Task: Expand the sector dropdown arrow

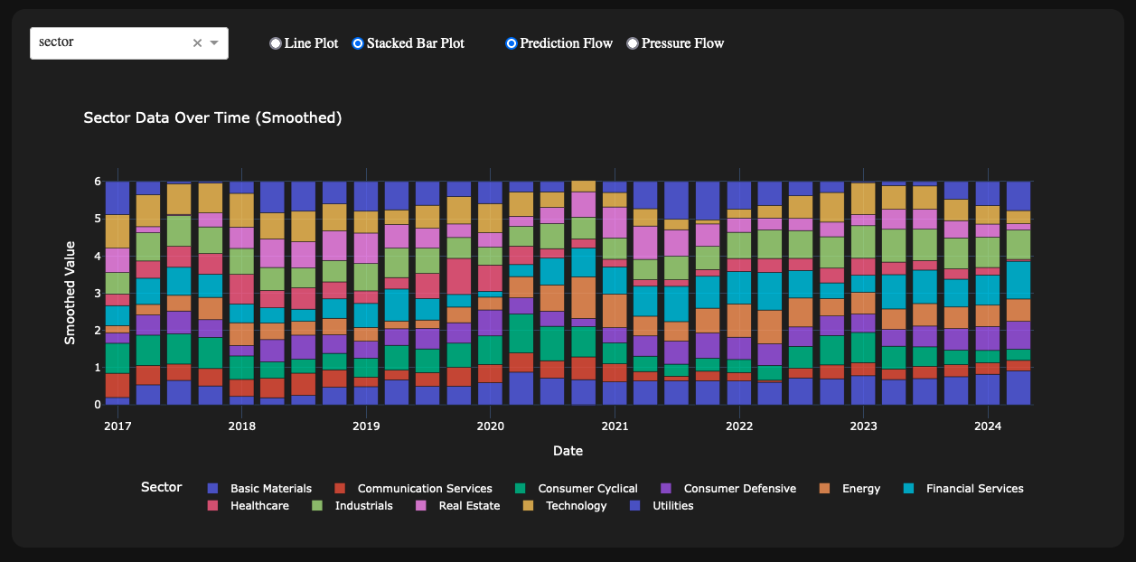Action: click(214, 43)
